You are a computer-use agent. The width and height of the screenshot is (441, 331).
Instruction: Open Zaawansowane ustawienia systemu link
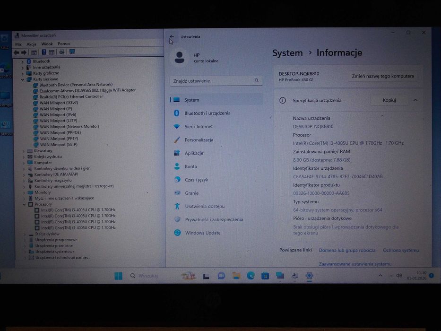355,264
